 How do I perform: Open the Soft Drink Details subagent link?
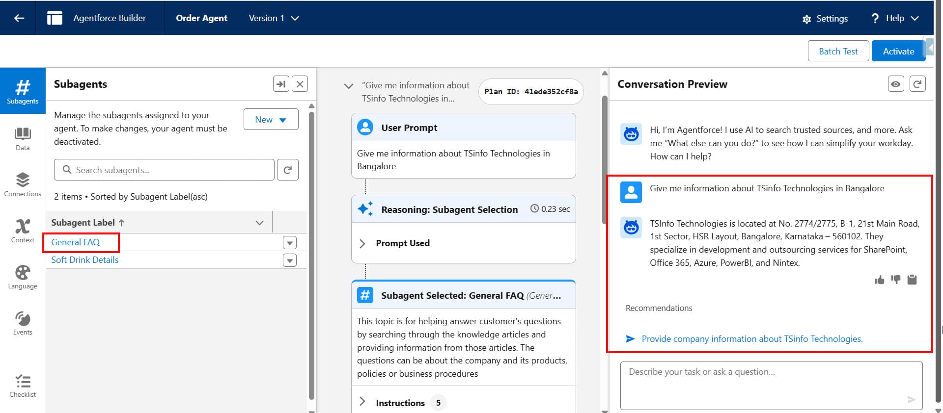[84, 259]
